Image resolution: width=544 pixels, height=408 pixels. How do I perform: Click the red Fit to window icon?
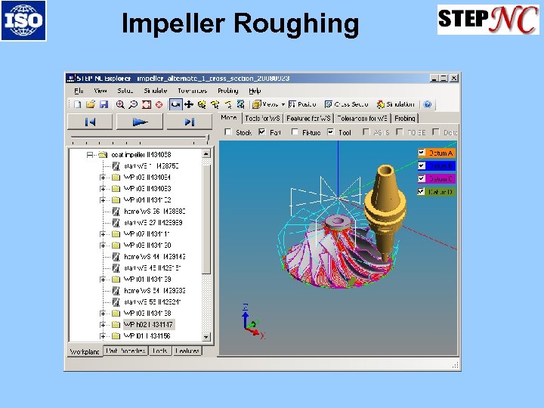pyautogui.click(x=147, y=104)
